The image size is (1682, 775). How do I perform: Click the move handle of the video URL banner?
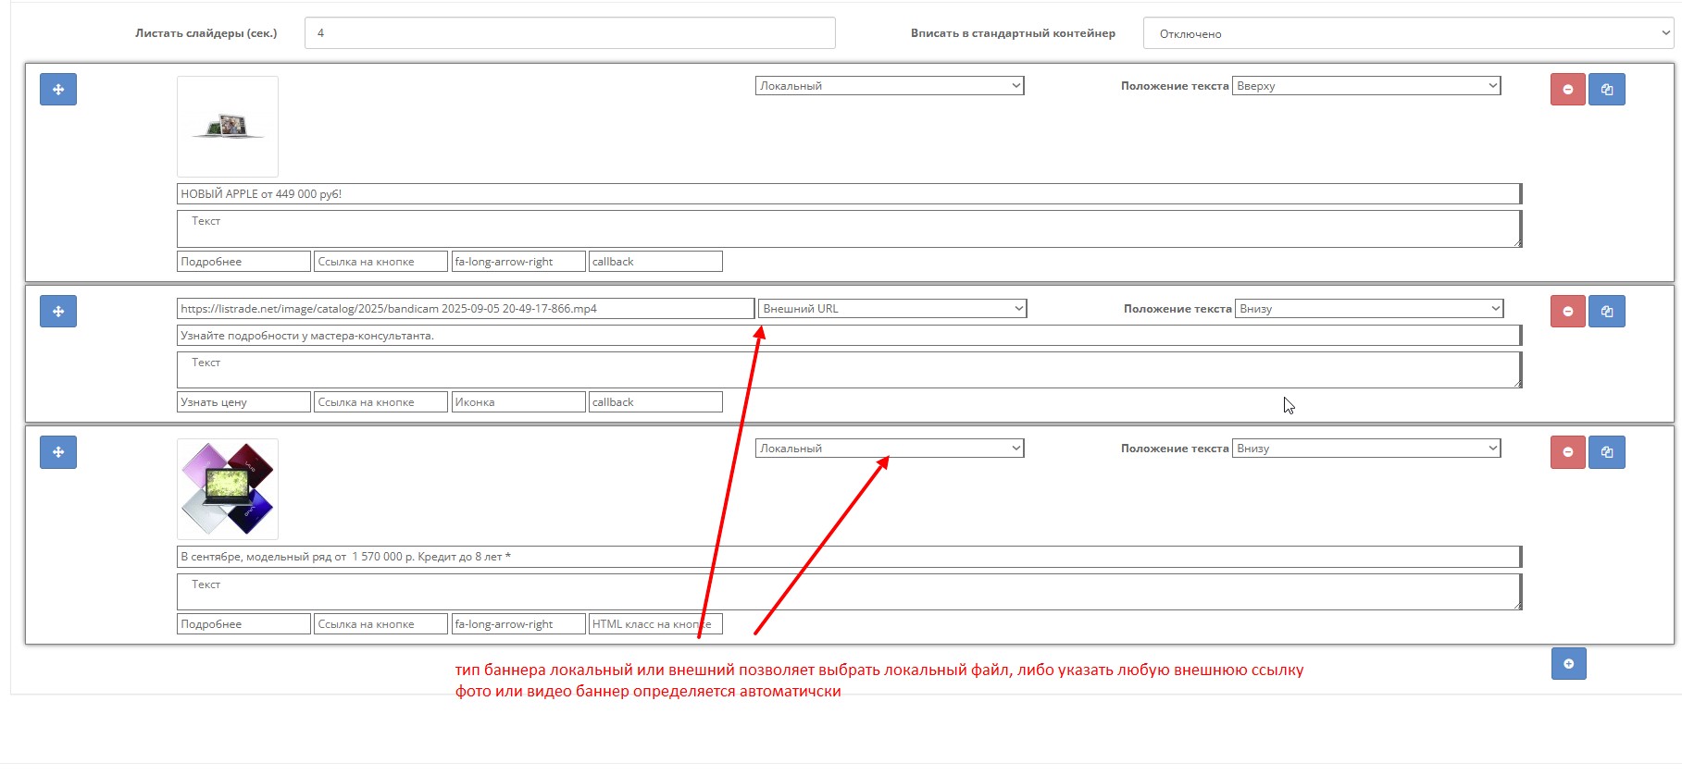(57, 312)
